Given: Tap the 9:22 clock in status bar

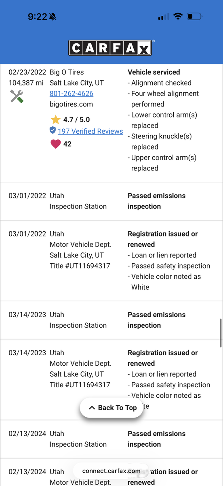Looking at the screenshot, I should pos(37,17).
